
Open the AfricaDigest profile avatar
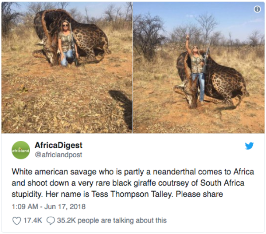tap(21, 150)
